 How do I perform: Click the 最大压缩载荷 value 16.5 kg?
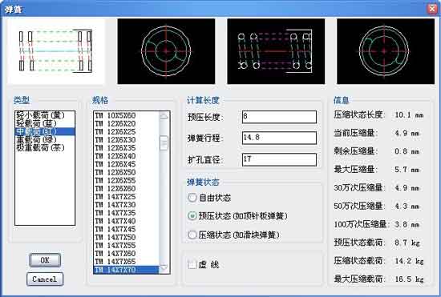click(x=409, y=279)
